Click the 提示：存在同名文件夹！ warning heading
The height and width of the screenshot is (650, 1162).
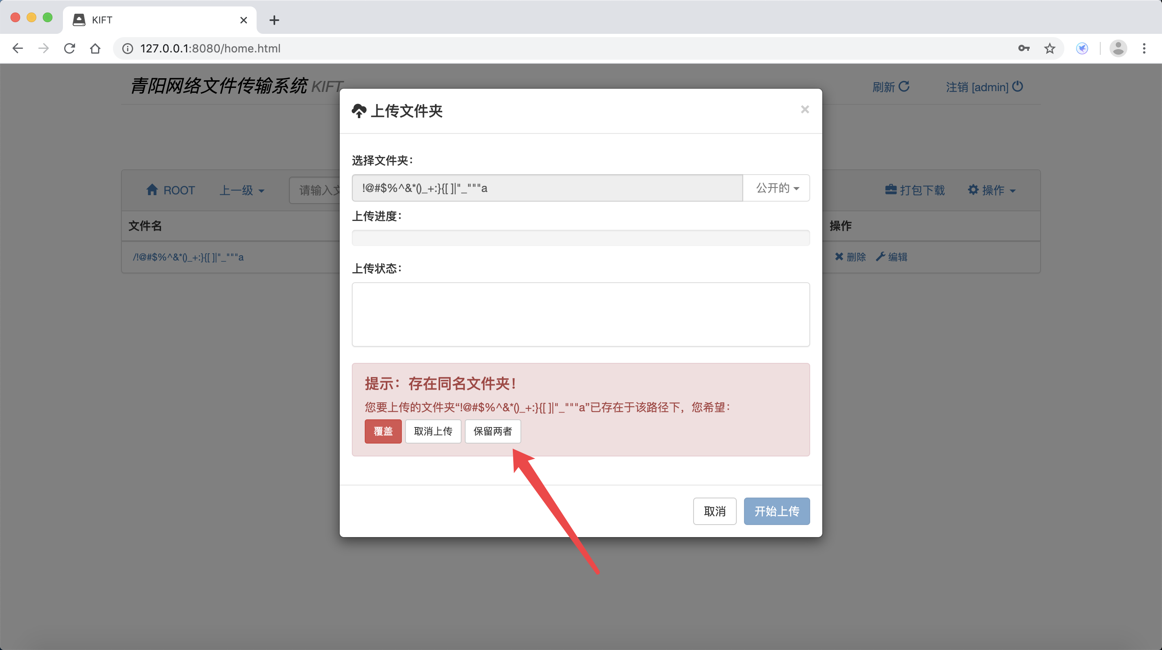pos(440,383)
